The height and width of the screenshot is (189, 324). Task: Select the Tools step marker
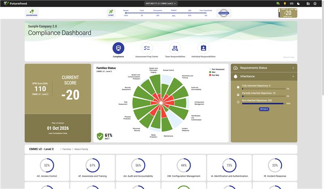point(142,13)
